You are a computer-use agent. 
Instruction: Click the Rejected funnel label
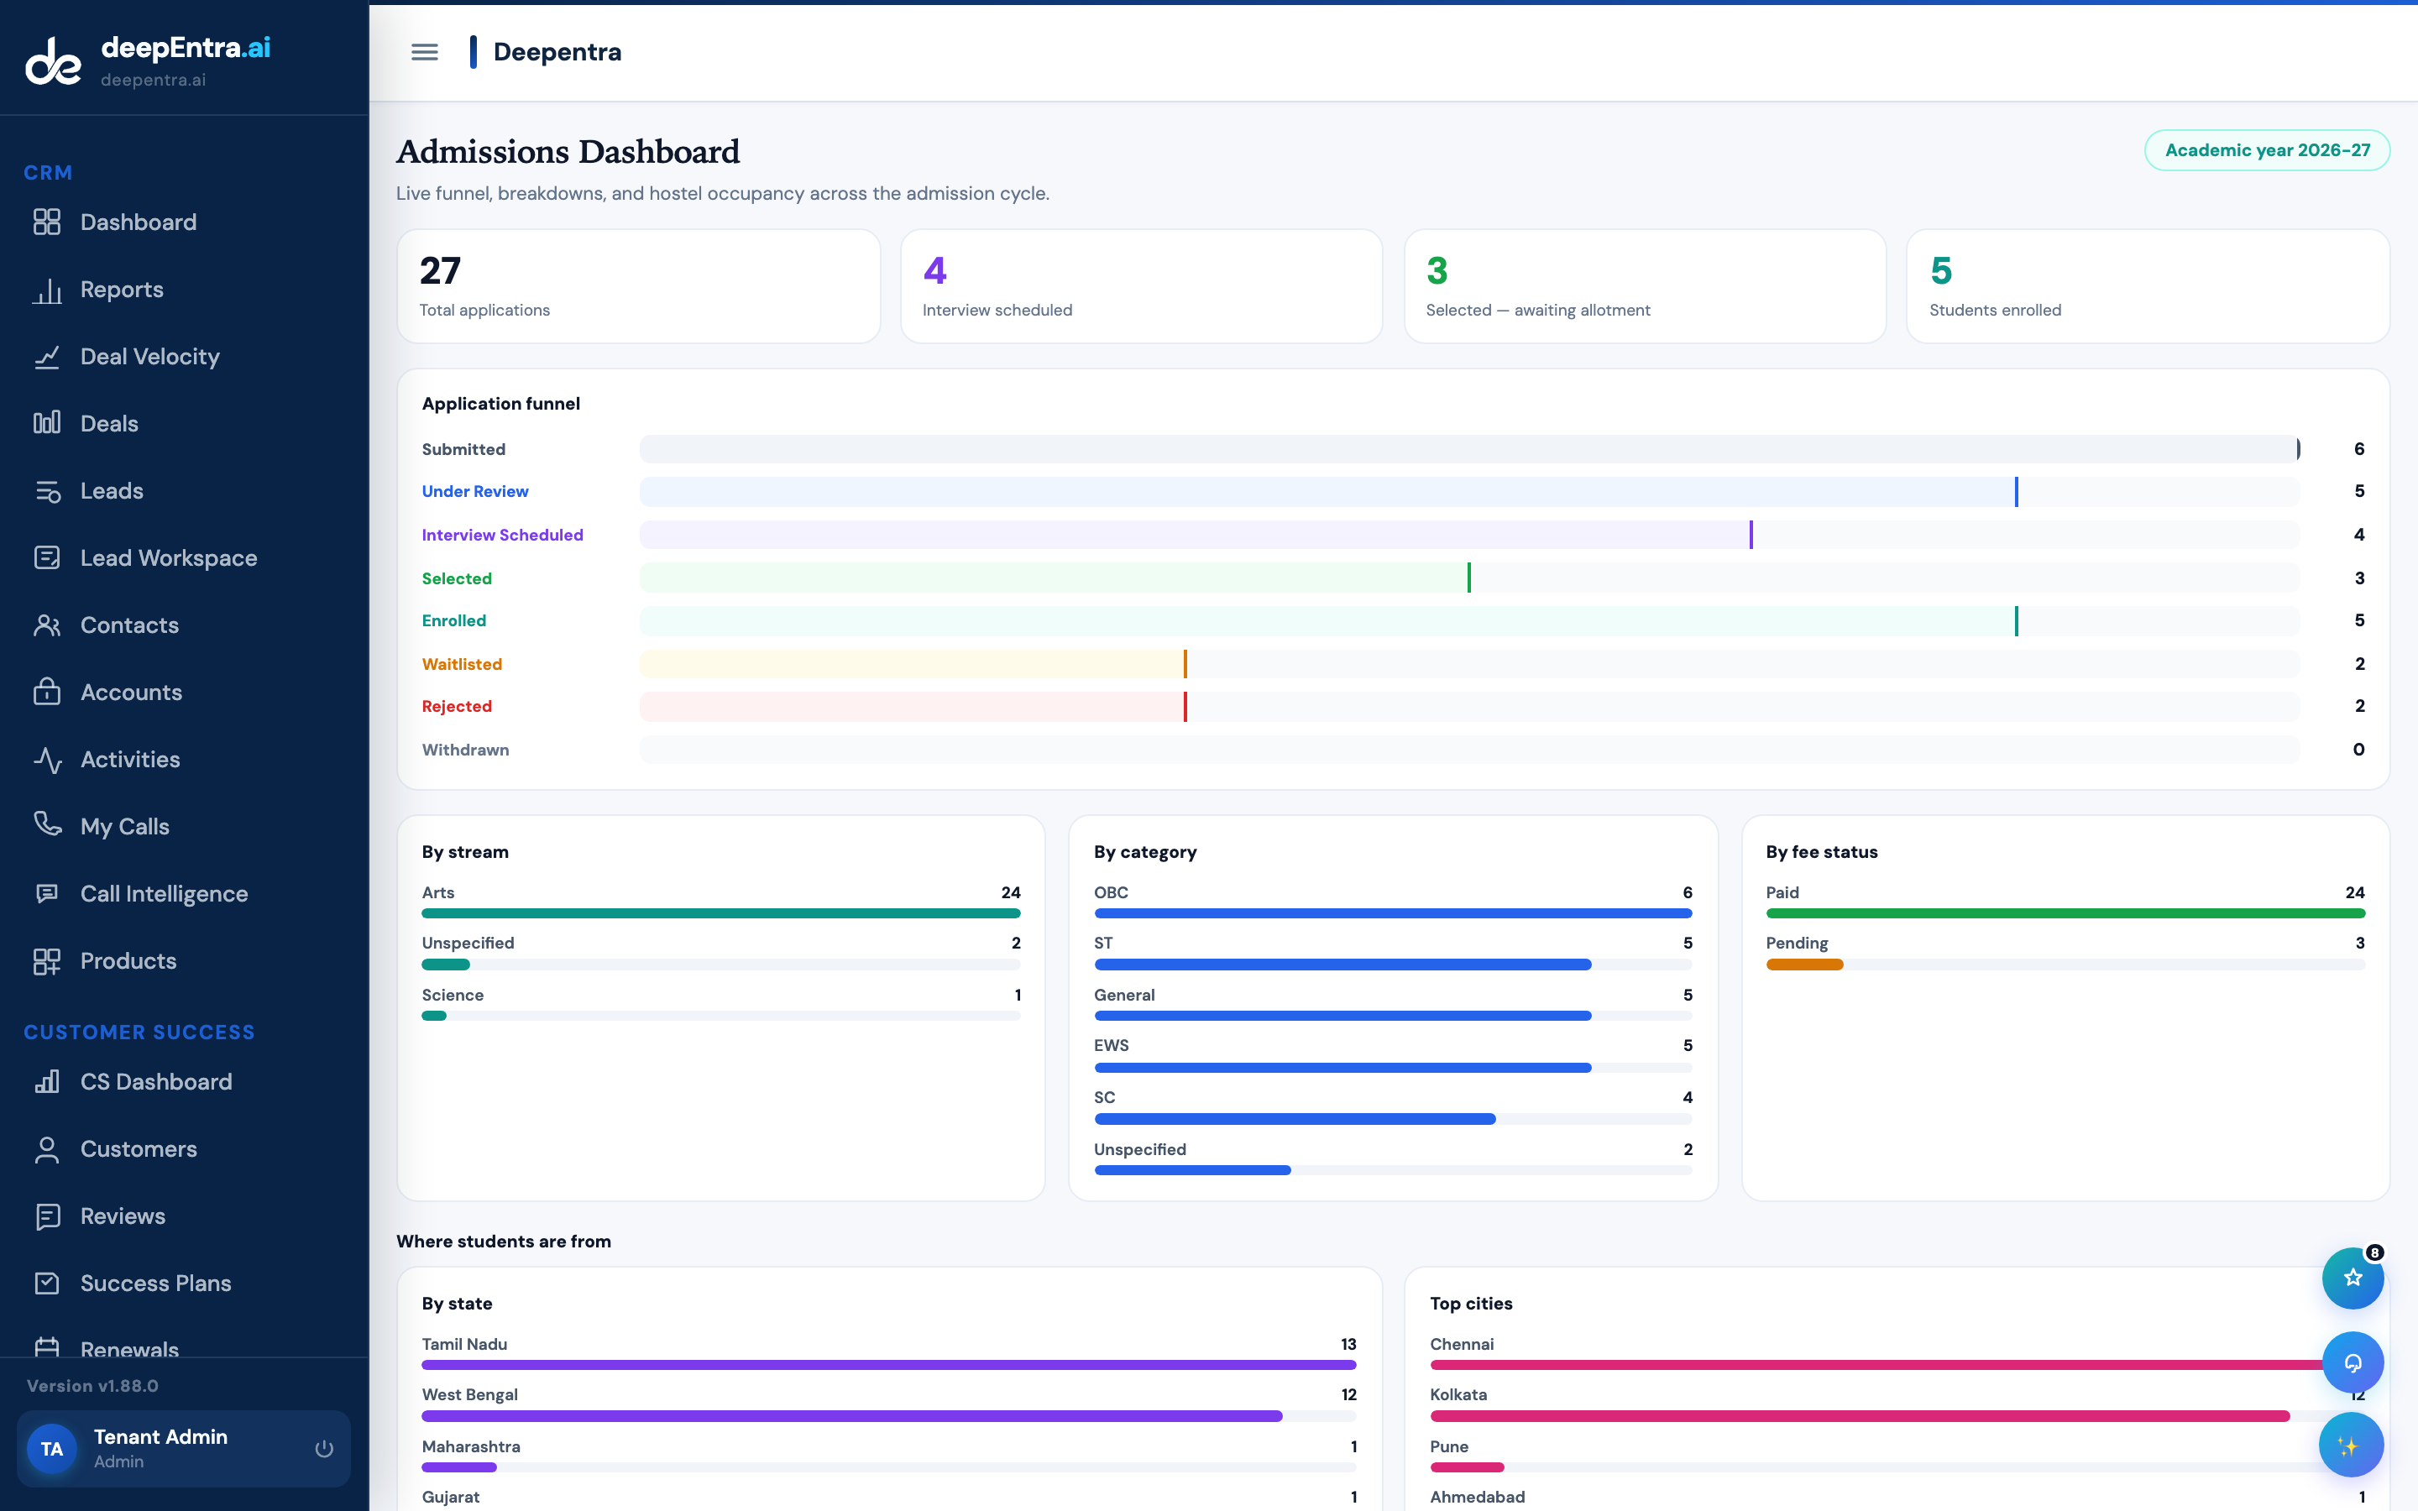tap(457, 707)
